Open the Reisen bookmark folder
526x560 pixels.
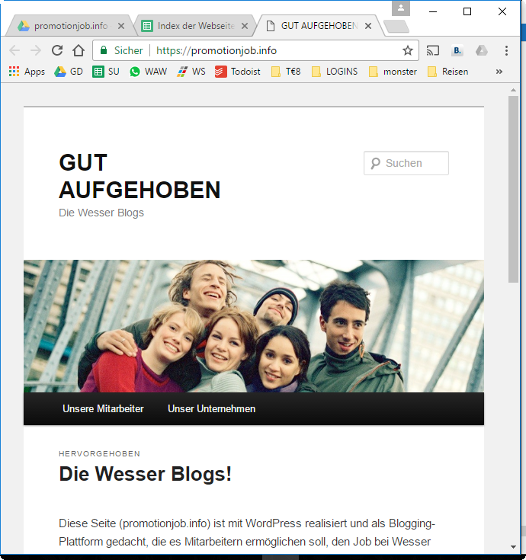(447, 72)
